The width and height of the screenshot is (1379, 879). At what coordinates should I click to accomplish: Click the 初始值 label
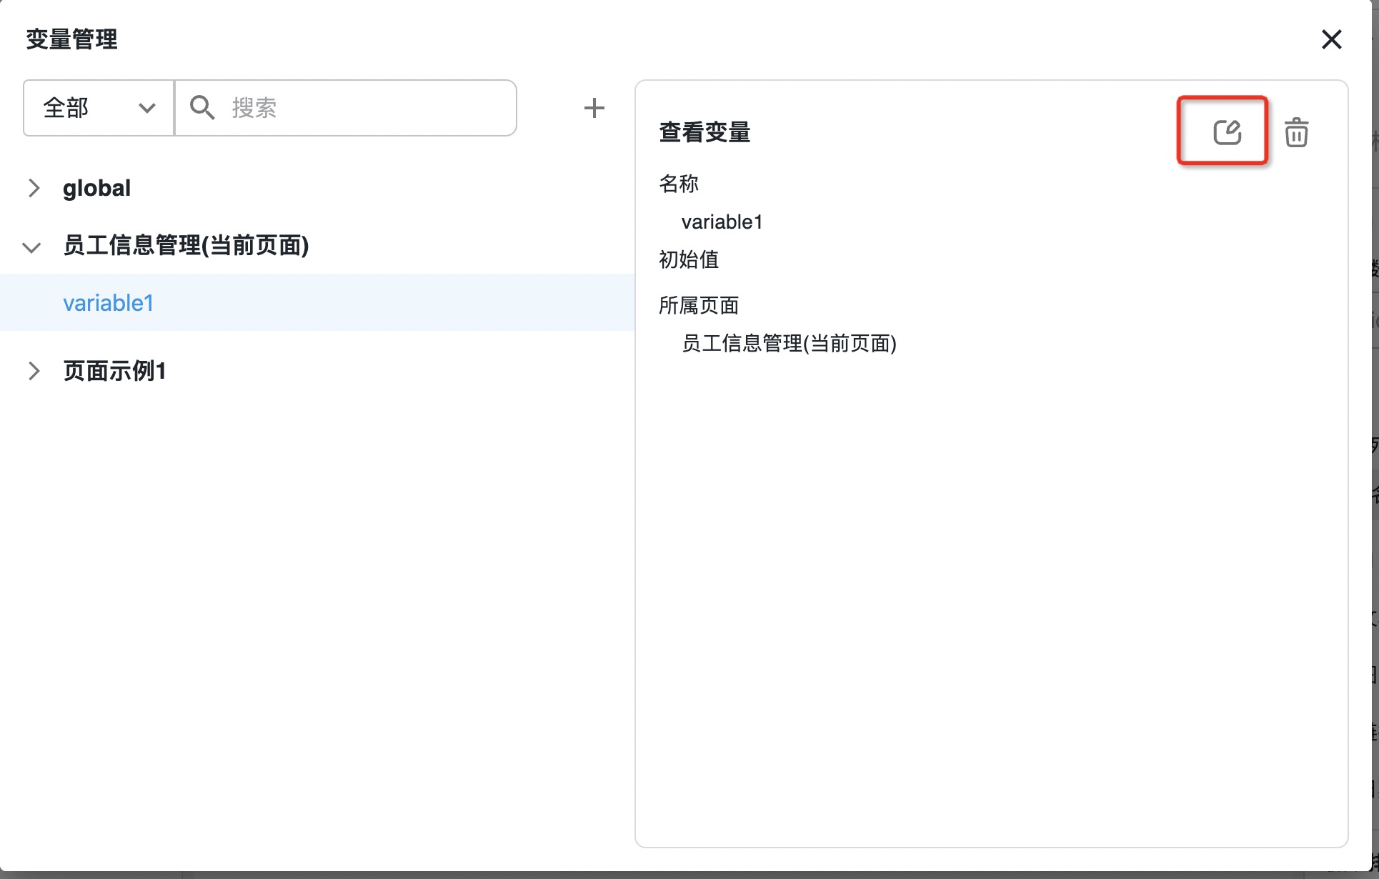689,259
